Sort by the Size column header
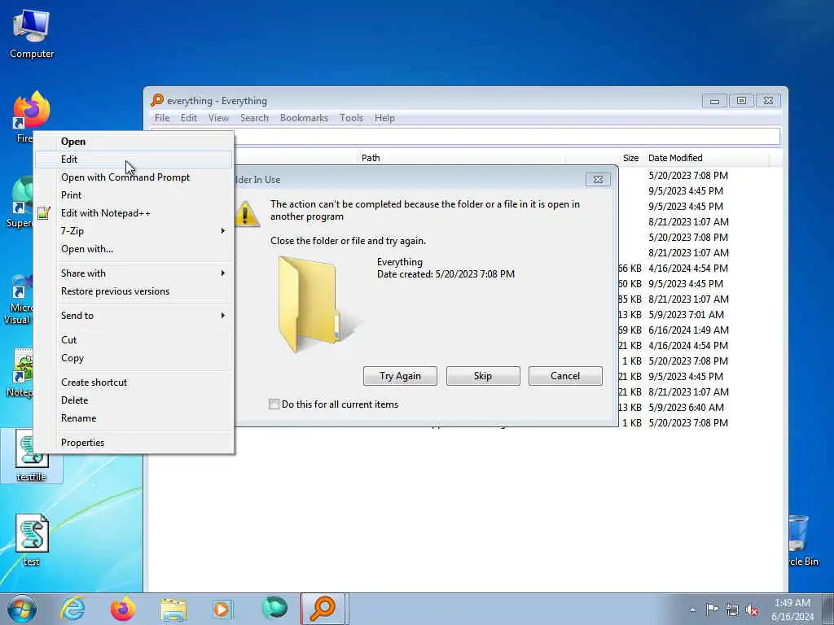The image size is (834, 625). point(605,158)
